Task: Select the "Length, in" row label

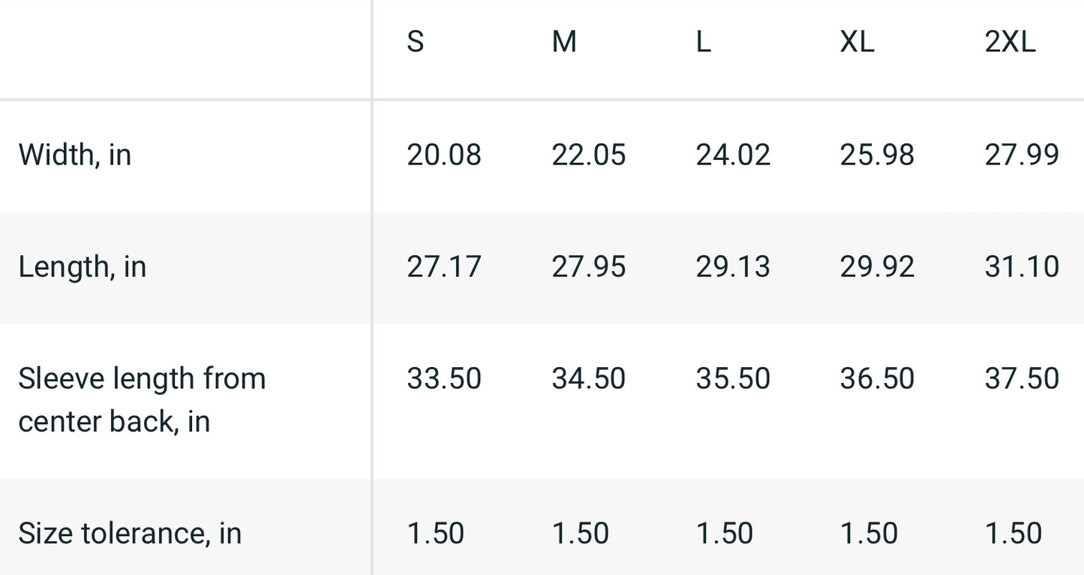Action: pyautogui.click(x=82, y=267)
